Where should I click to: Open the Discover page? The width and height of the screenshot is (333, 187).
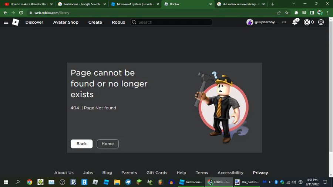coord(34,22)
